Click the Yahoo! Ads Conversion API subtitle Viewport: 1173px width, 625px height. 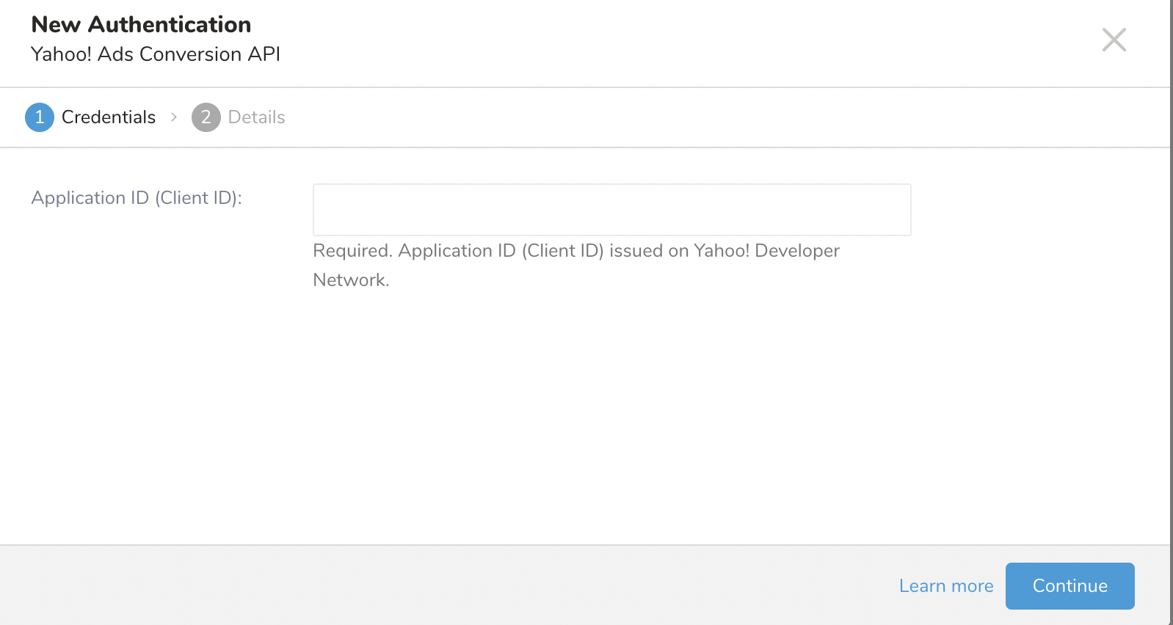(x=156, y=54)
